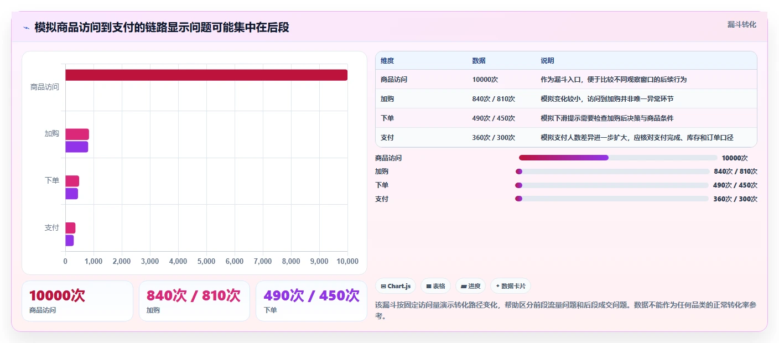The width and height of the screenshot is (779, 343).
Task: Select the 加购 table row cell
Action: pos(387,99)
